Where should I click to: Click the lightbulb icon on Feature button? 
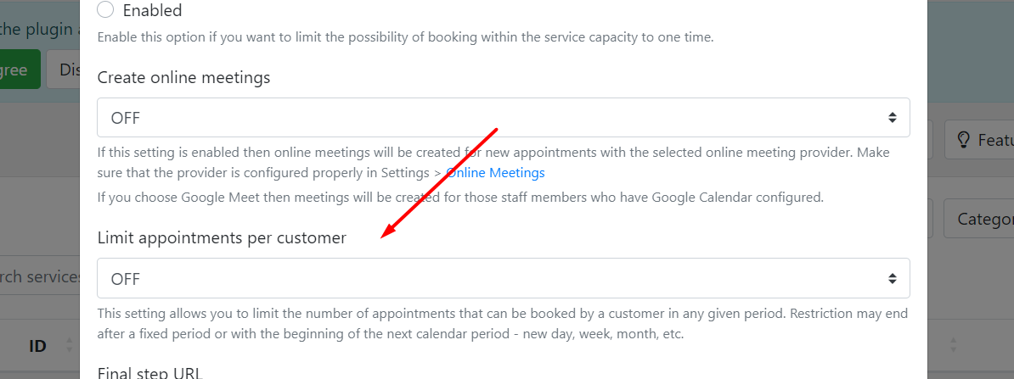tap(964, 139)
